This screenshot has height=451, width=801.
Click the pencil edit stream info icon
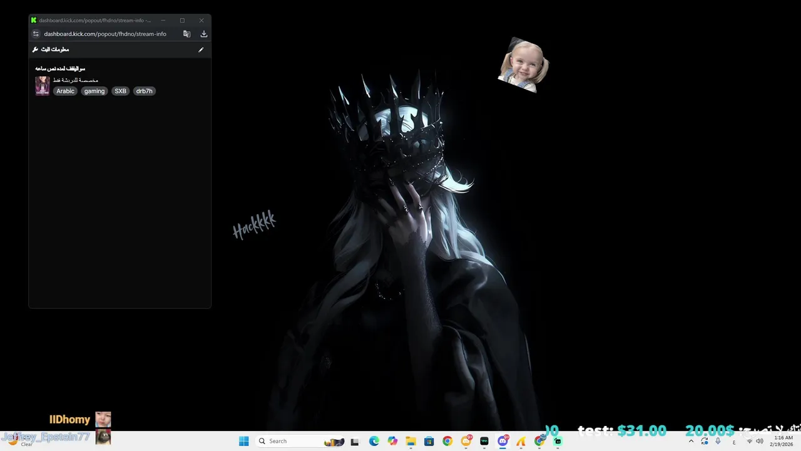[x=201, y=49]
